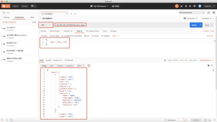Open the response Cookies tab

[x=48, y=60]
